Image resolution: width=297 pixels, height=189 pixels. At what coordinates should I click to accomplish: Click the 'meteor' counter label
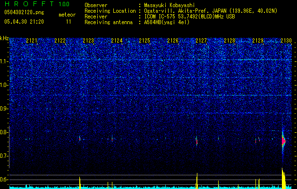67,15
